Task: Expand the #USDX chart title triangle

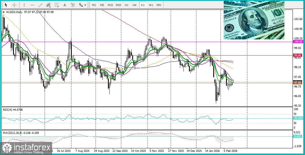Action: [x=3, y=12]
